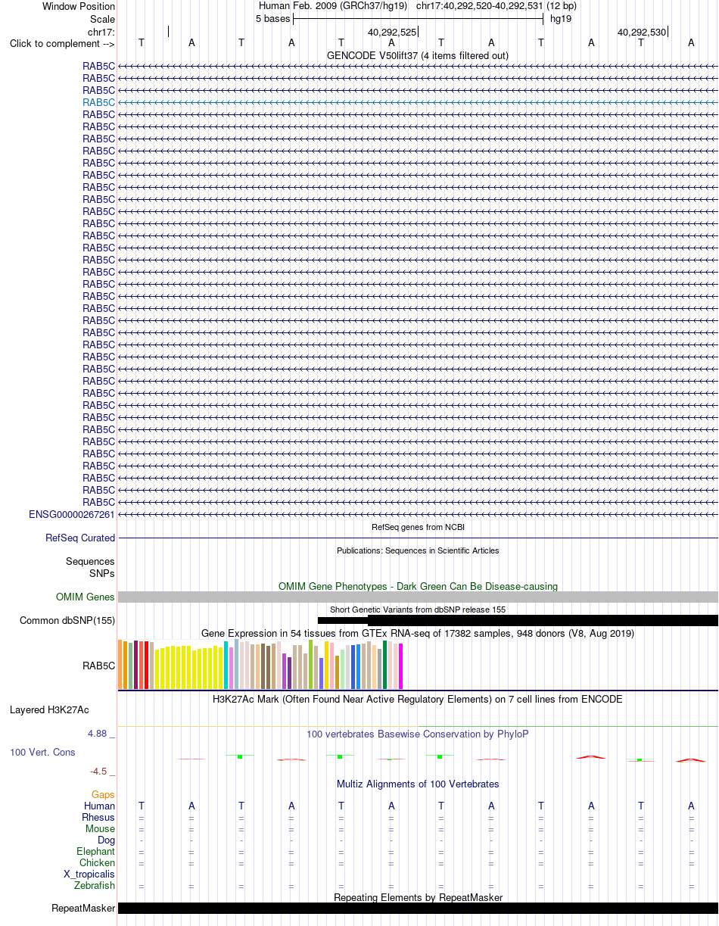Select the Scale track label
The width and height of the screenshot is (719, 926).
[x=102, y=19]
